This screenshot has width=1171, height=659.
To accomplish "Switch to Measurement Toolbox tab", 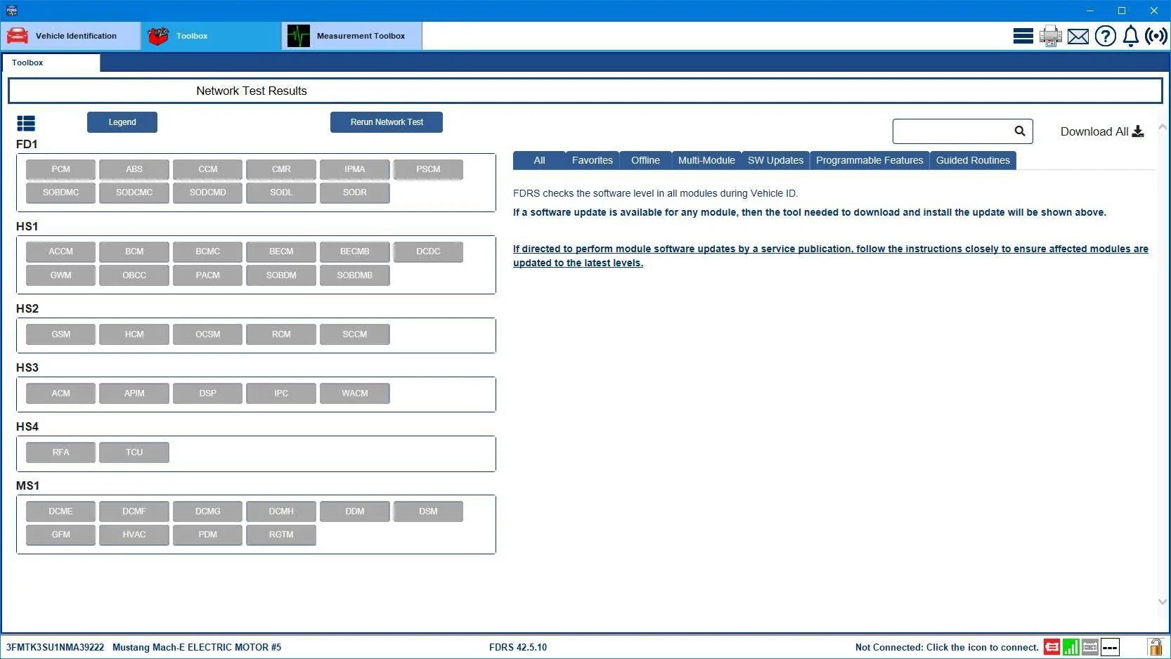I will click(x=352, y=36).
